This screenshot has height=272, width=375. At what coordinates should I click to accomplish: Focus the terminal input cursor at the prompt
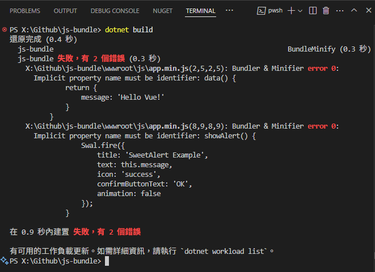point(107,261)
